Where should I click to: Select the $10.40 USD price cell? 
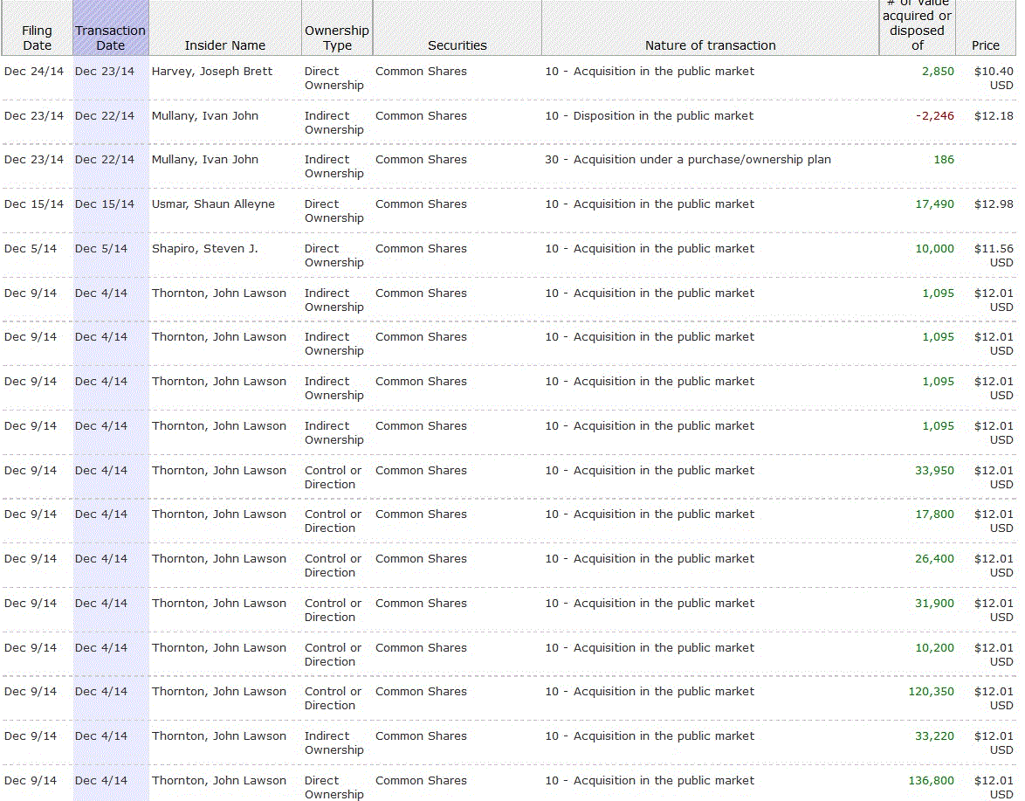point(993,78)
